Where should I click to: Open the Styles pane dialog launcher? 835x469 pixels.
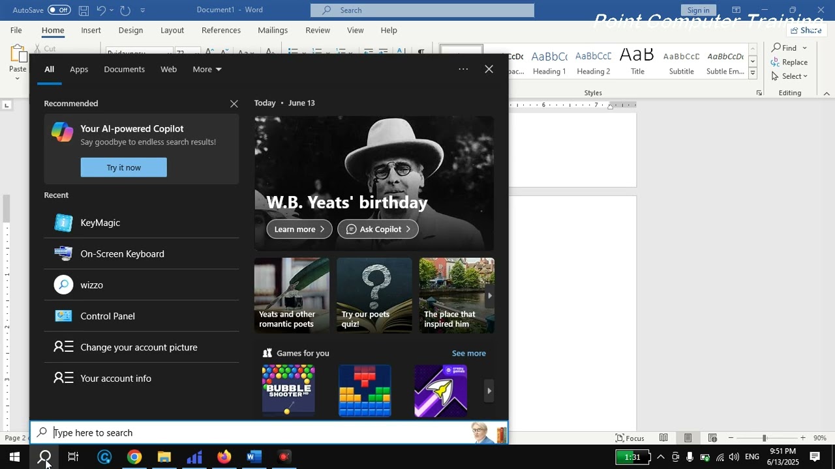(x=759, y=93)
